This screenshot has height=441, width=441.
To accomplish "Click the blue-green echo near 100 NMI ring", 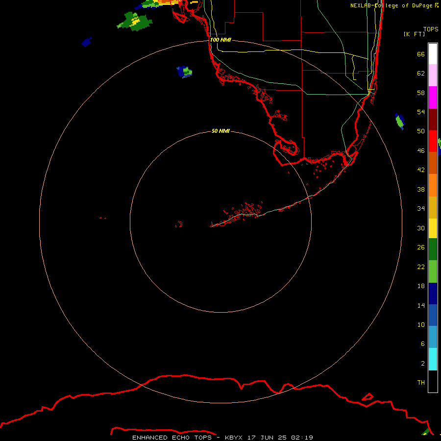I will (185, 72).
